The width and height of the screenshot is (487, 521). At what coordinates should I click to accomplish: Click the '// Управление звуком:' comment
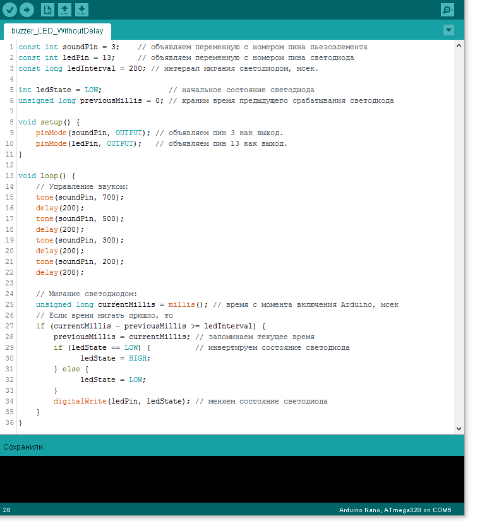(81, 186)
